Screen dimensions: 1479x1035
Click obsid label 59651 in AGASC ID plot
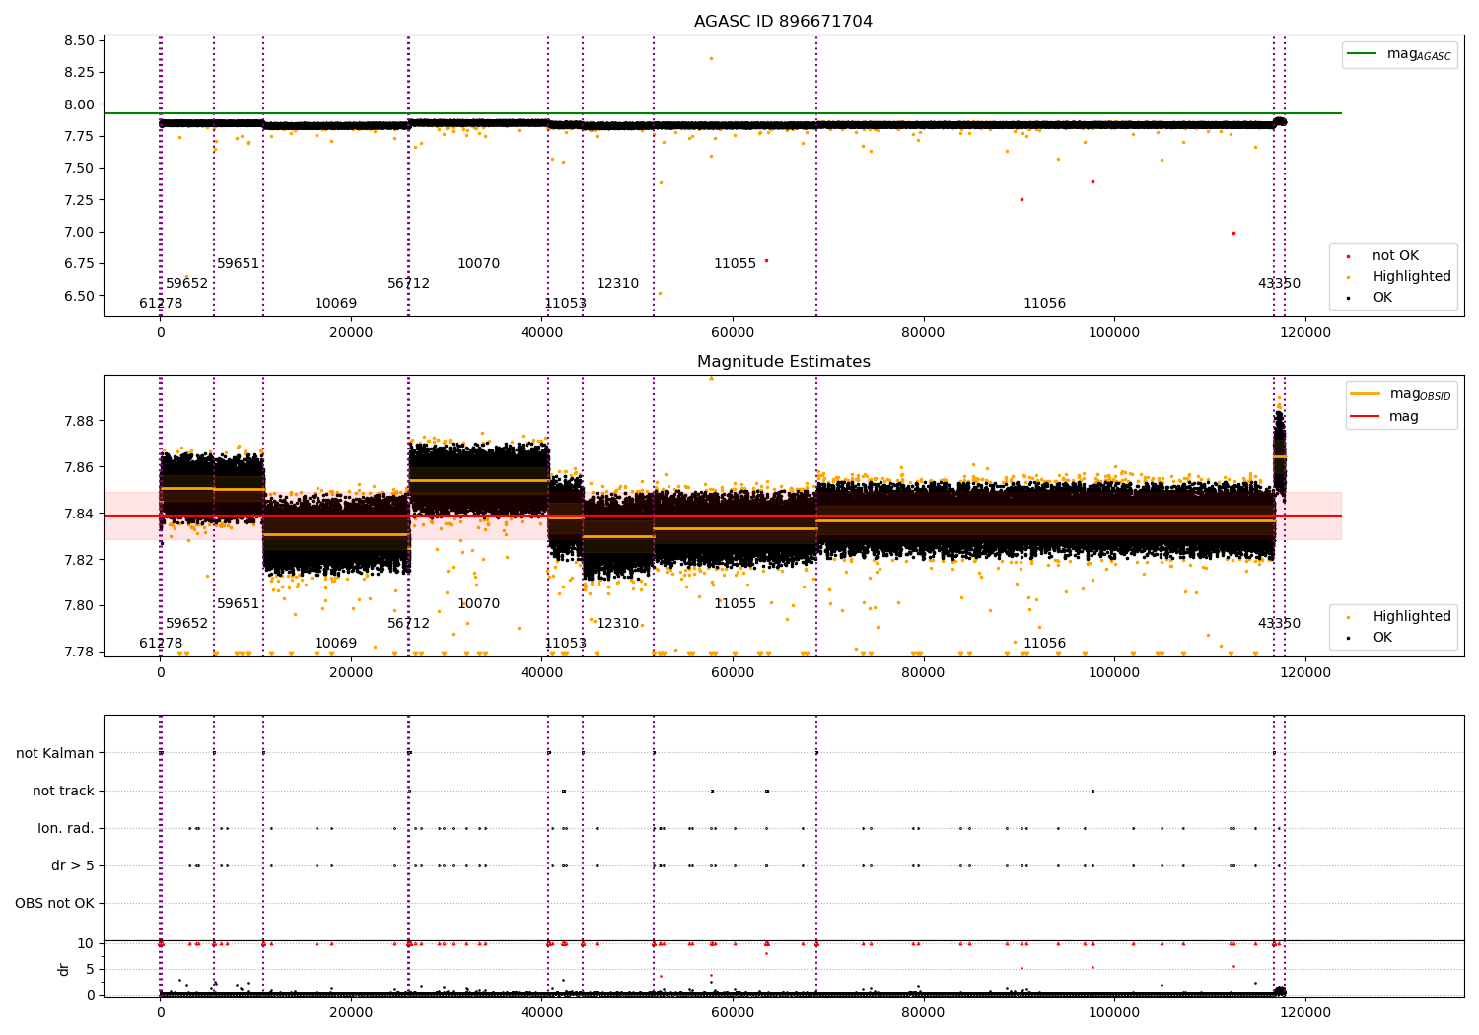[x=239, y=264]
